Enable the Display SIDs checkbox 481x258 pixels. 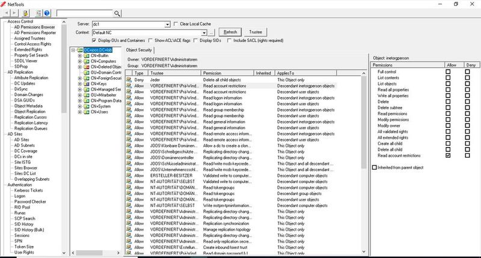195,40
